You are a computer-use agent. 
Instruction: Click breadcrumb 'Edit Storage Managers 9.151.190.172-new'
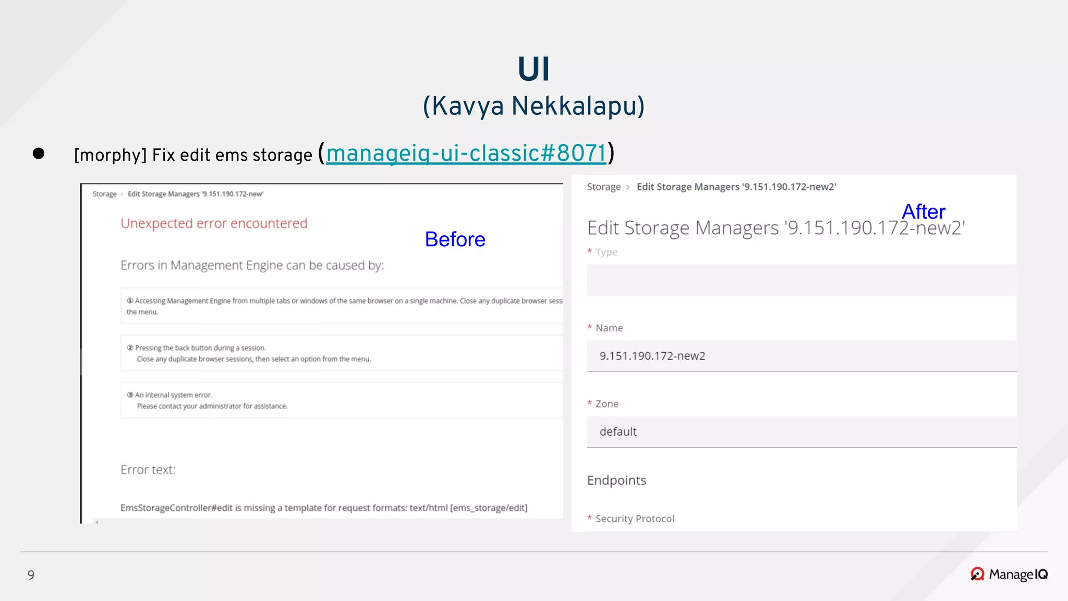[196, 194]
